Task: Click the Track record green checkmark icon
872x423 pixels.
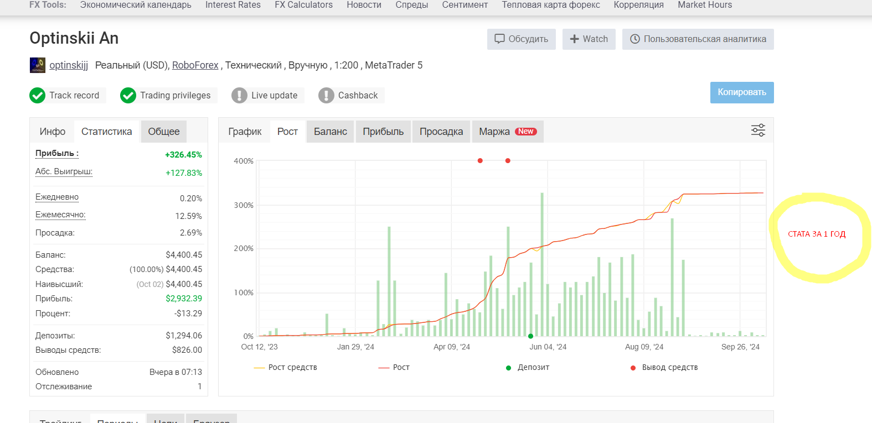Action: [x=38, y=96]
